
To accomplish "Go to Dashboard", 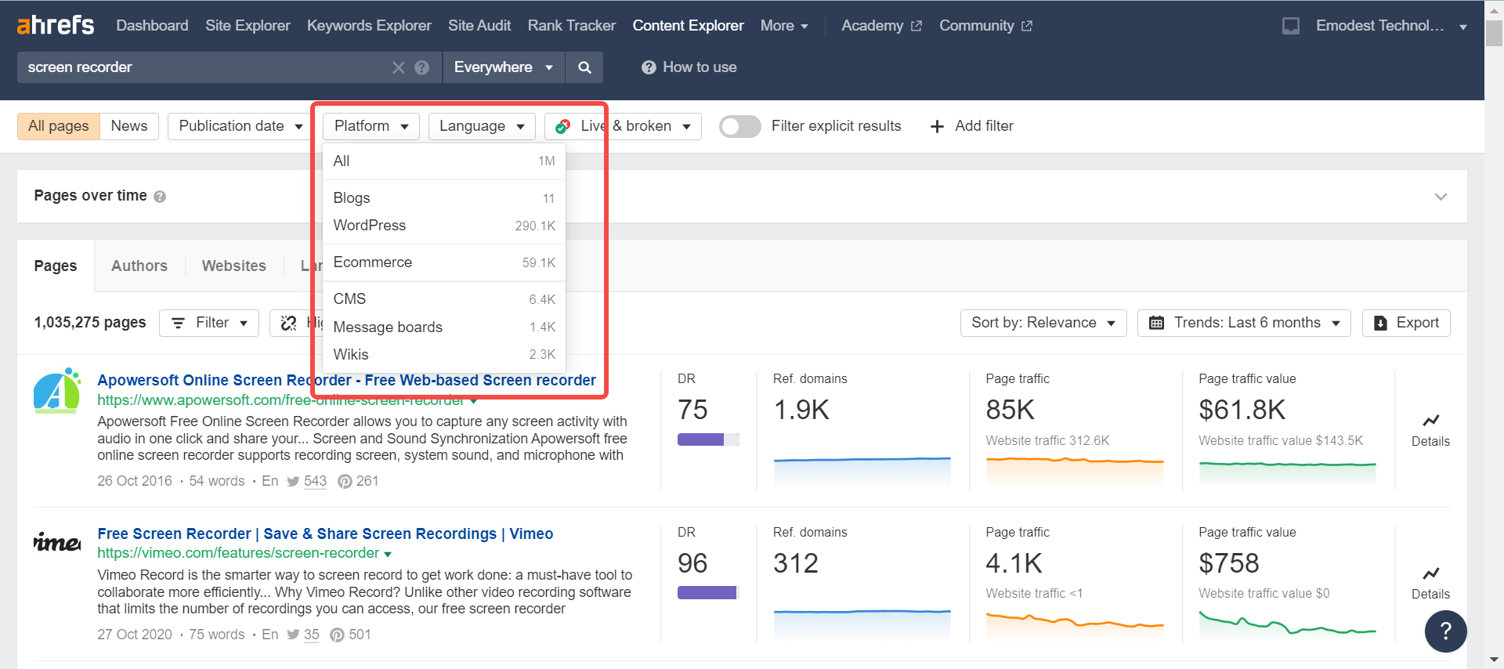I will 152,26.
